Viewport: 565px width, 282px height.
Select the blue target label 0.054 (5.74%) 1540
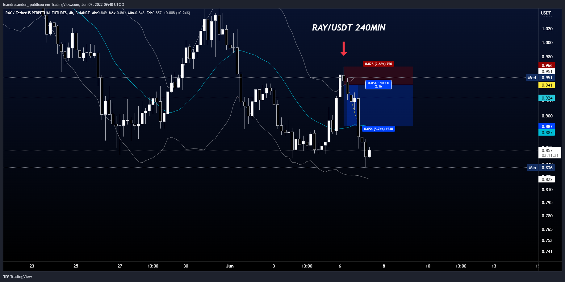pyautogui.click(x=378, y=129)
